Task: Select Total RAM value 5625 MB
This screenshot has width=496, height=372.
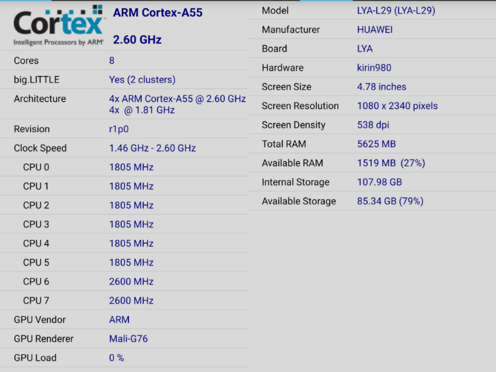Action: (x=376, y=144)
